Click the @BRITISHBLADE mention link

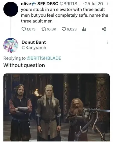click(x=44, y=58)
